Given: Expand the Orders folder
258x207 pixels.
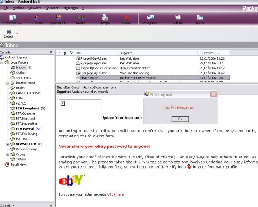Looking at the screenshot, I should click(7, 154).
